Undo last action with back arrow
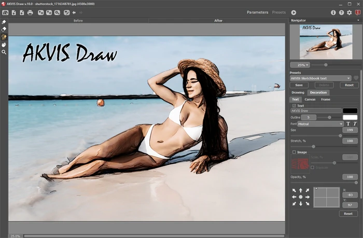Image resolution: width=363 pixels, height=238 pixels. (x=74, y=12)
